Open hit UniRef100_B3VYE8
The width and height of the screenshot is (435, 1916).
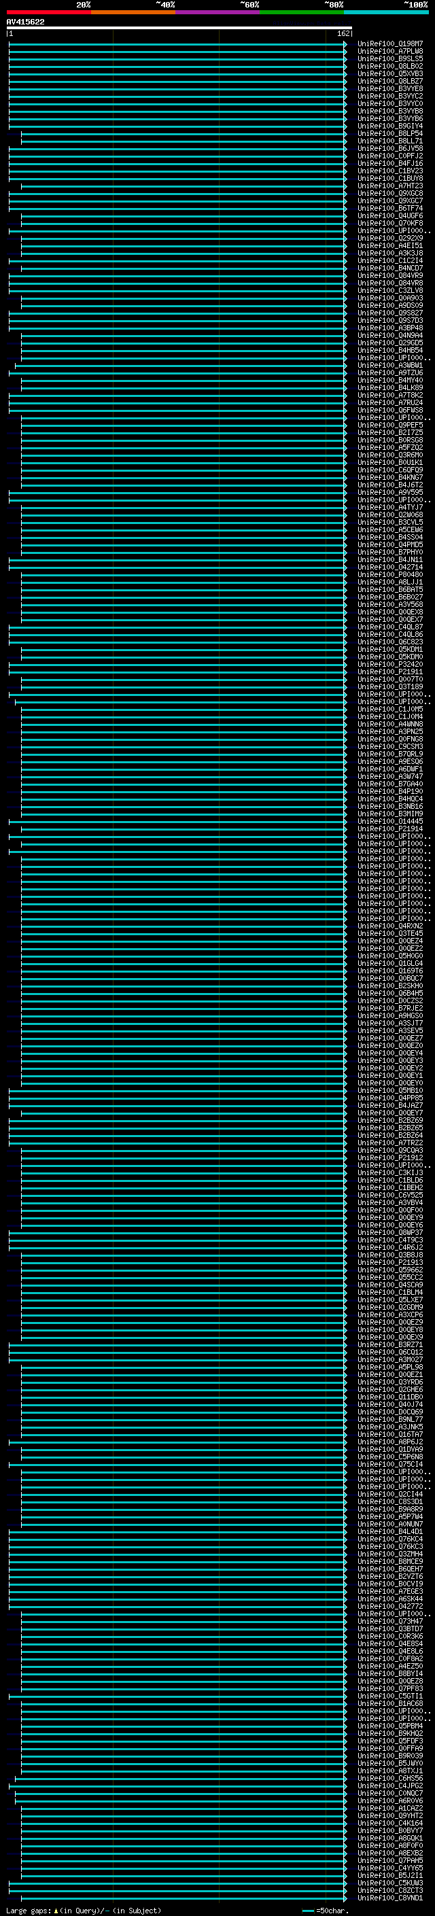[389, 88]
